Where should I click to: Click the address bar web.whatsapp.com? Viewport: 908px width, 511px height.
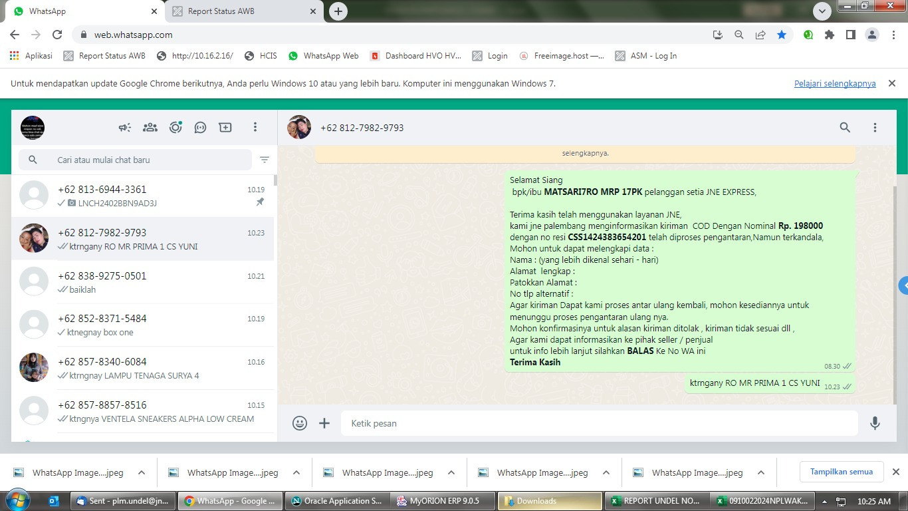tap(134, 35)
